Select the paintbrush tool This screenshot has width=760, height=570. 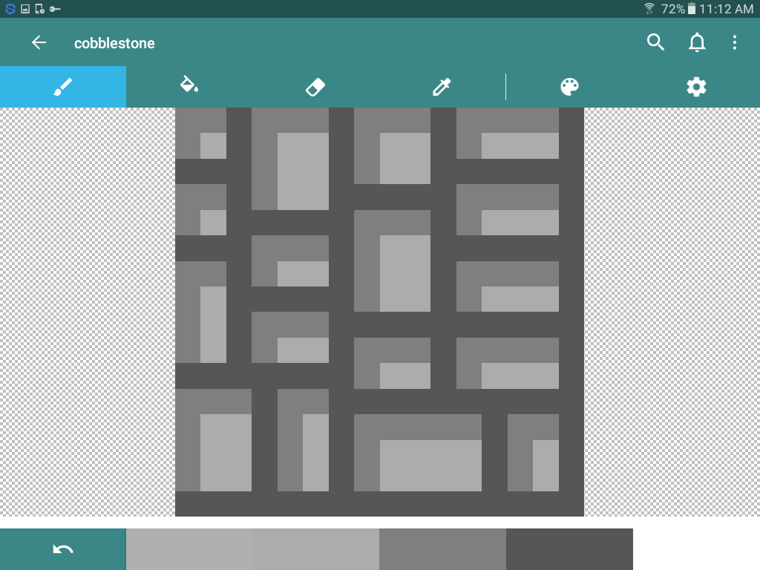pyautogui.click(x=63, y=87)
